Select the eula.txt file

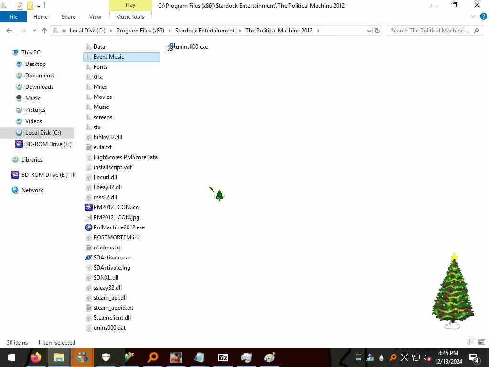(103, 147)
